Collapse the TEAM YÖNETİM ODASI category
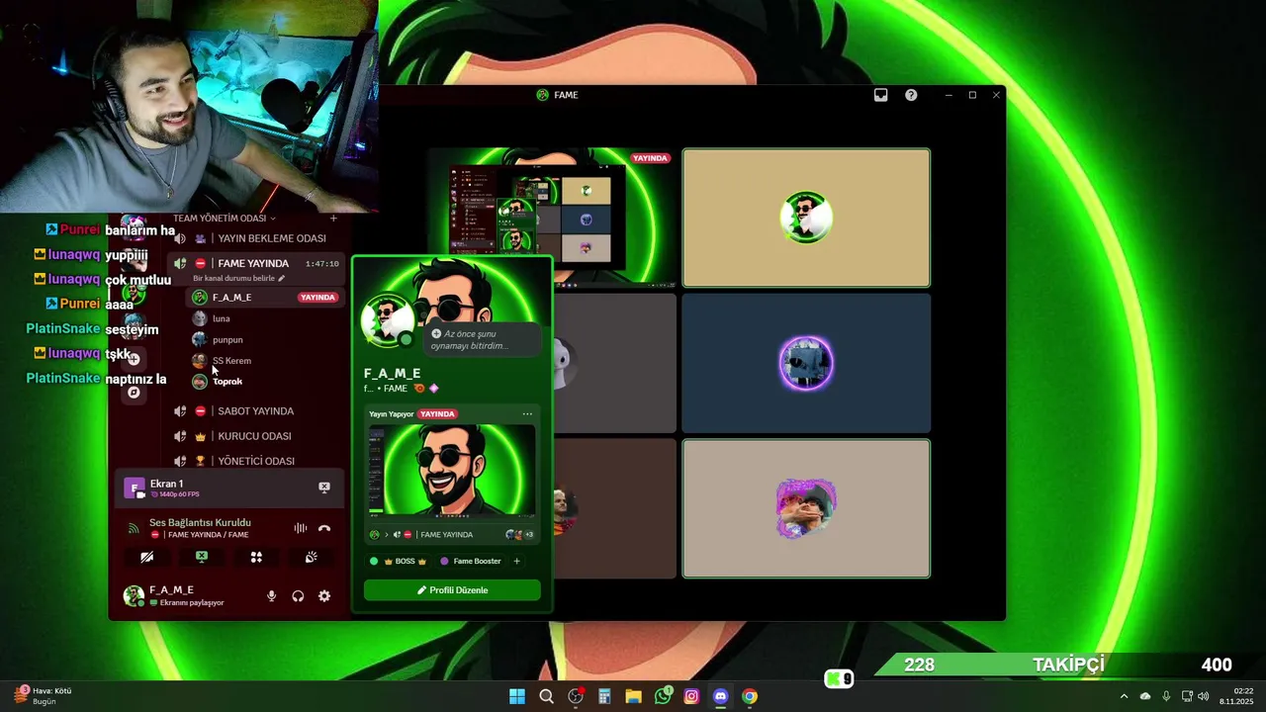This screenshot has width=1266, height=712. (x=224, y=218)
